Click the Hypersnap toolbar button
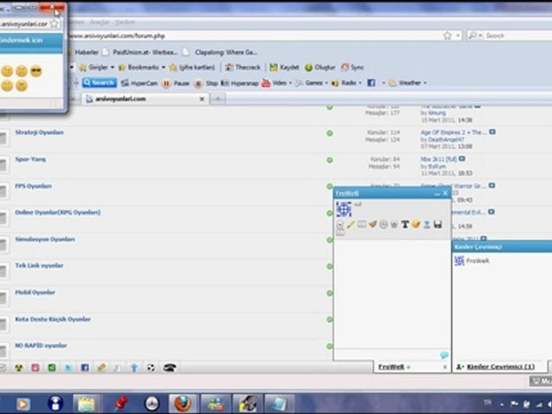The width and height of the screenshot is (552, 414). [x=239, y=83]
